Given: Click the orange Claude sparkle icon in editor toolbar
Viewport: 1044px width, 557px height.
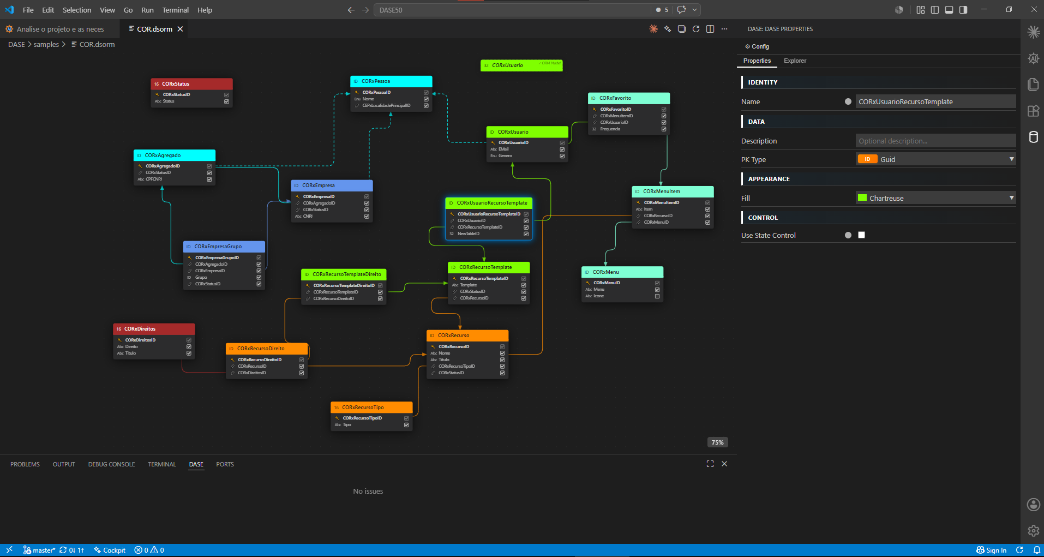Looking at the screenshot, I should tap(653, 29).
